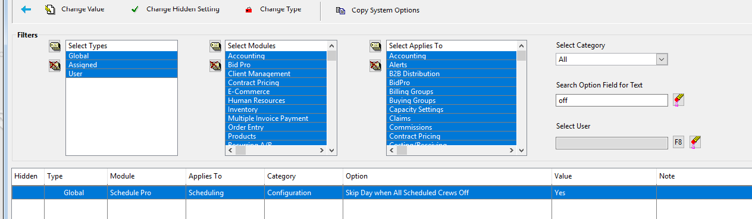Sort results by Type column header

click(76, 177)
